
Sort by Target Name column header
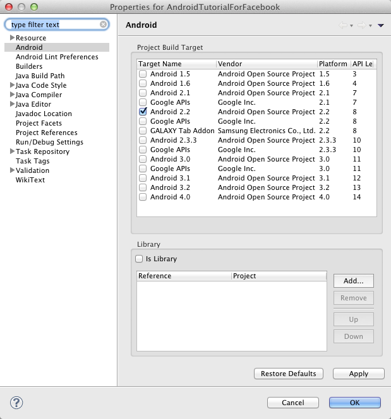point(176,64)
